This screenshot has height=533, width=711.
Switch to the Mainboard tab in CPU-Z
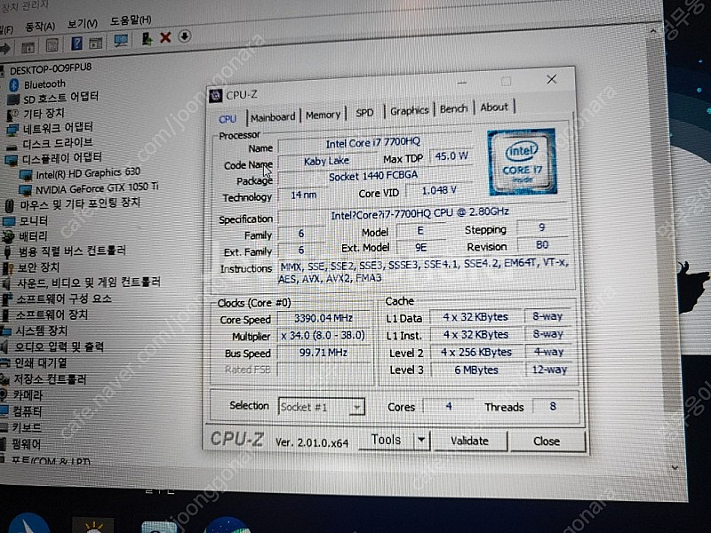tap(273, 117)
